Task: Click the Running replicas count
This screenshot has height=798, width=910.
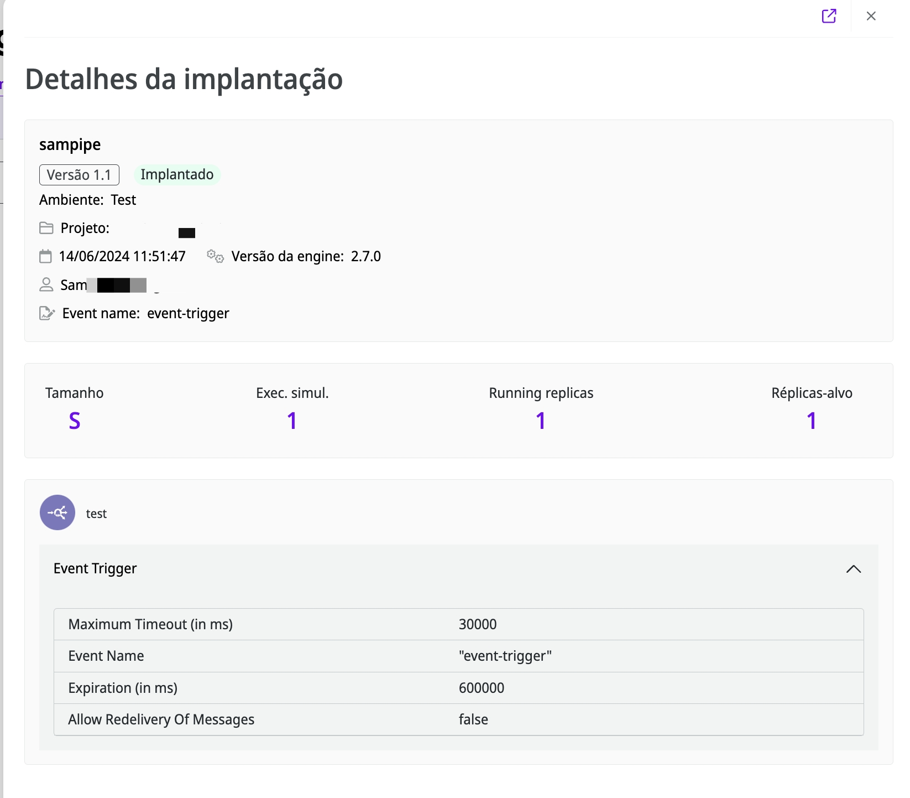Action: [x=541, y=421]
